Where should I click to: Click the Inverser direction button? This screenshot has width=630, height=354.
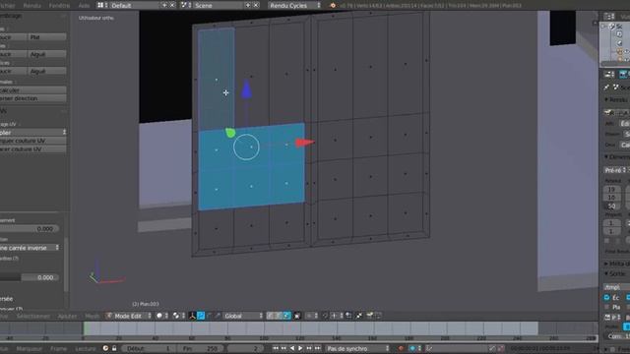[32, 98]
